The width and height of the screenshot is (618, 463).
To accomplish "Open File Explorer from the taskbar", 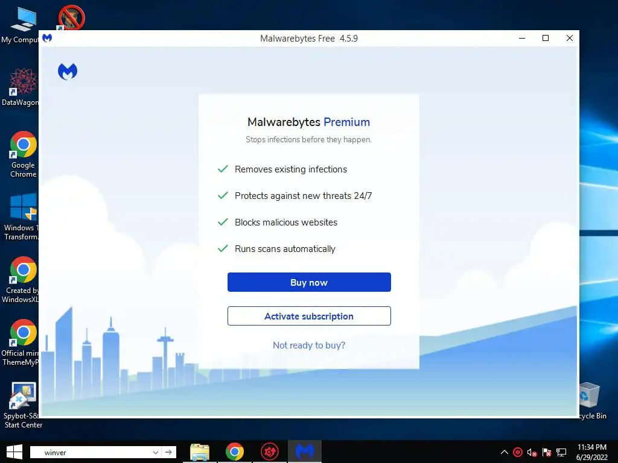I will [200, 452].
